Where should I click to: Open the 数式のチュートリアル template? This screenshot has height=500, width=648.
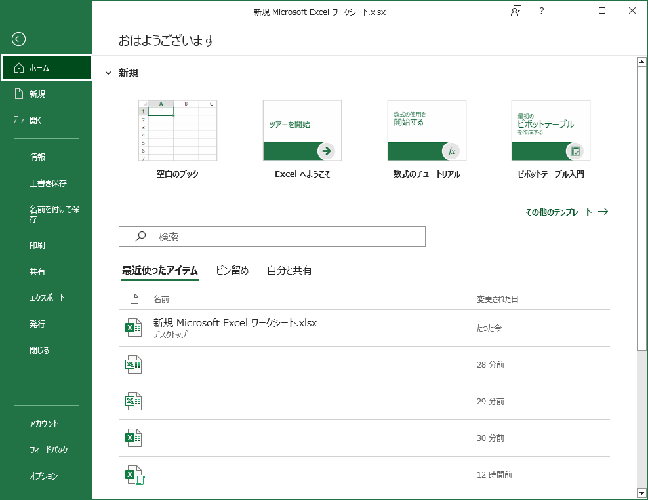(427, 130)
